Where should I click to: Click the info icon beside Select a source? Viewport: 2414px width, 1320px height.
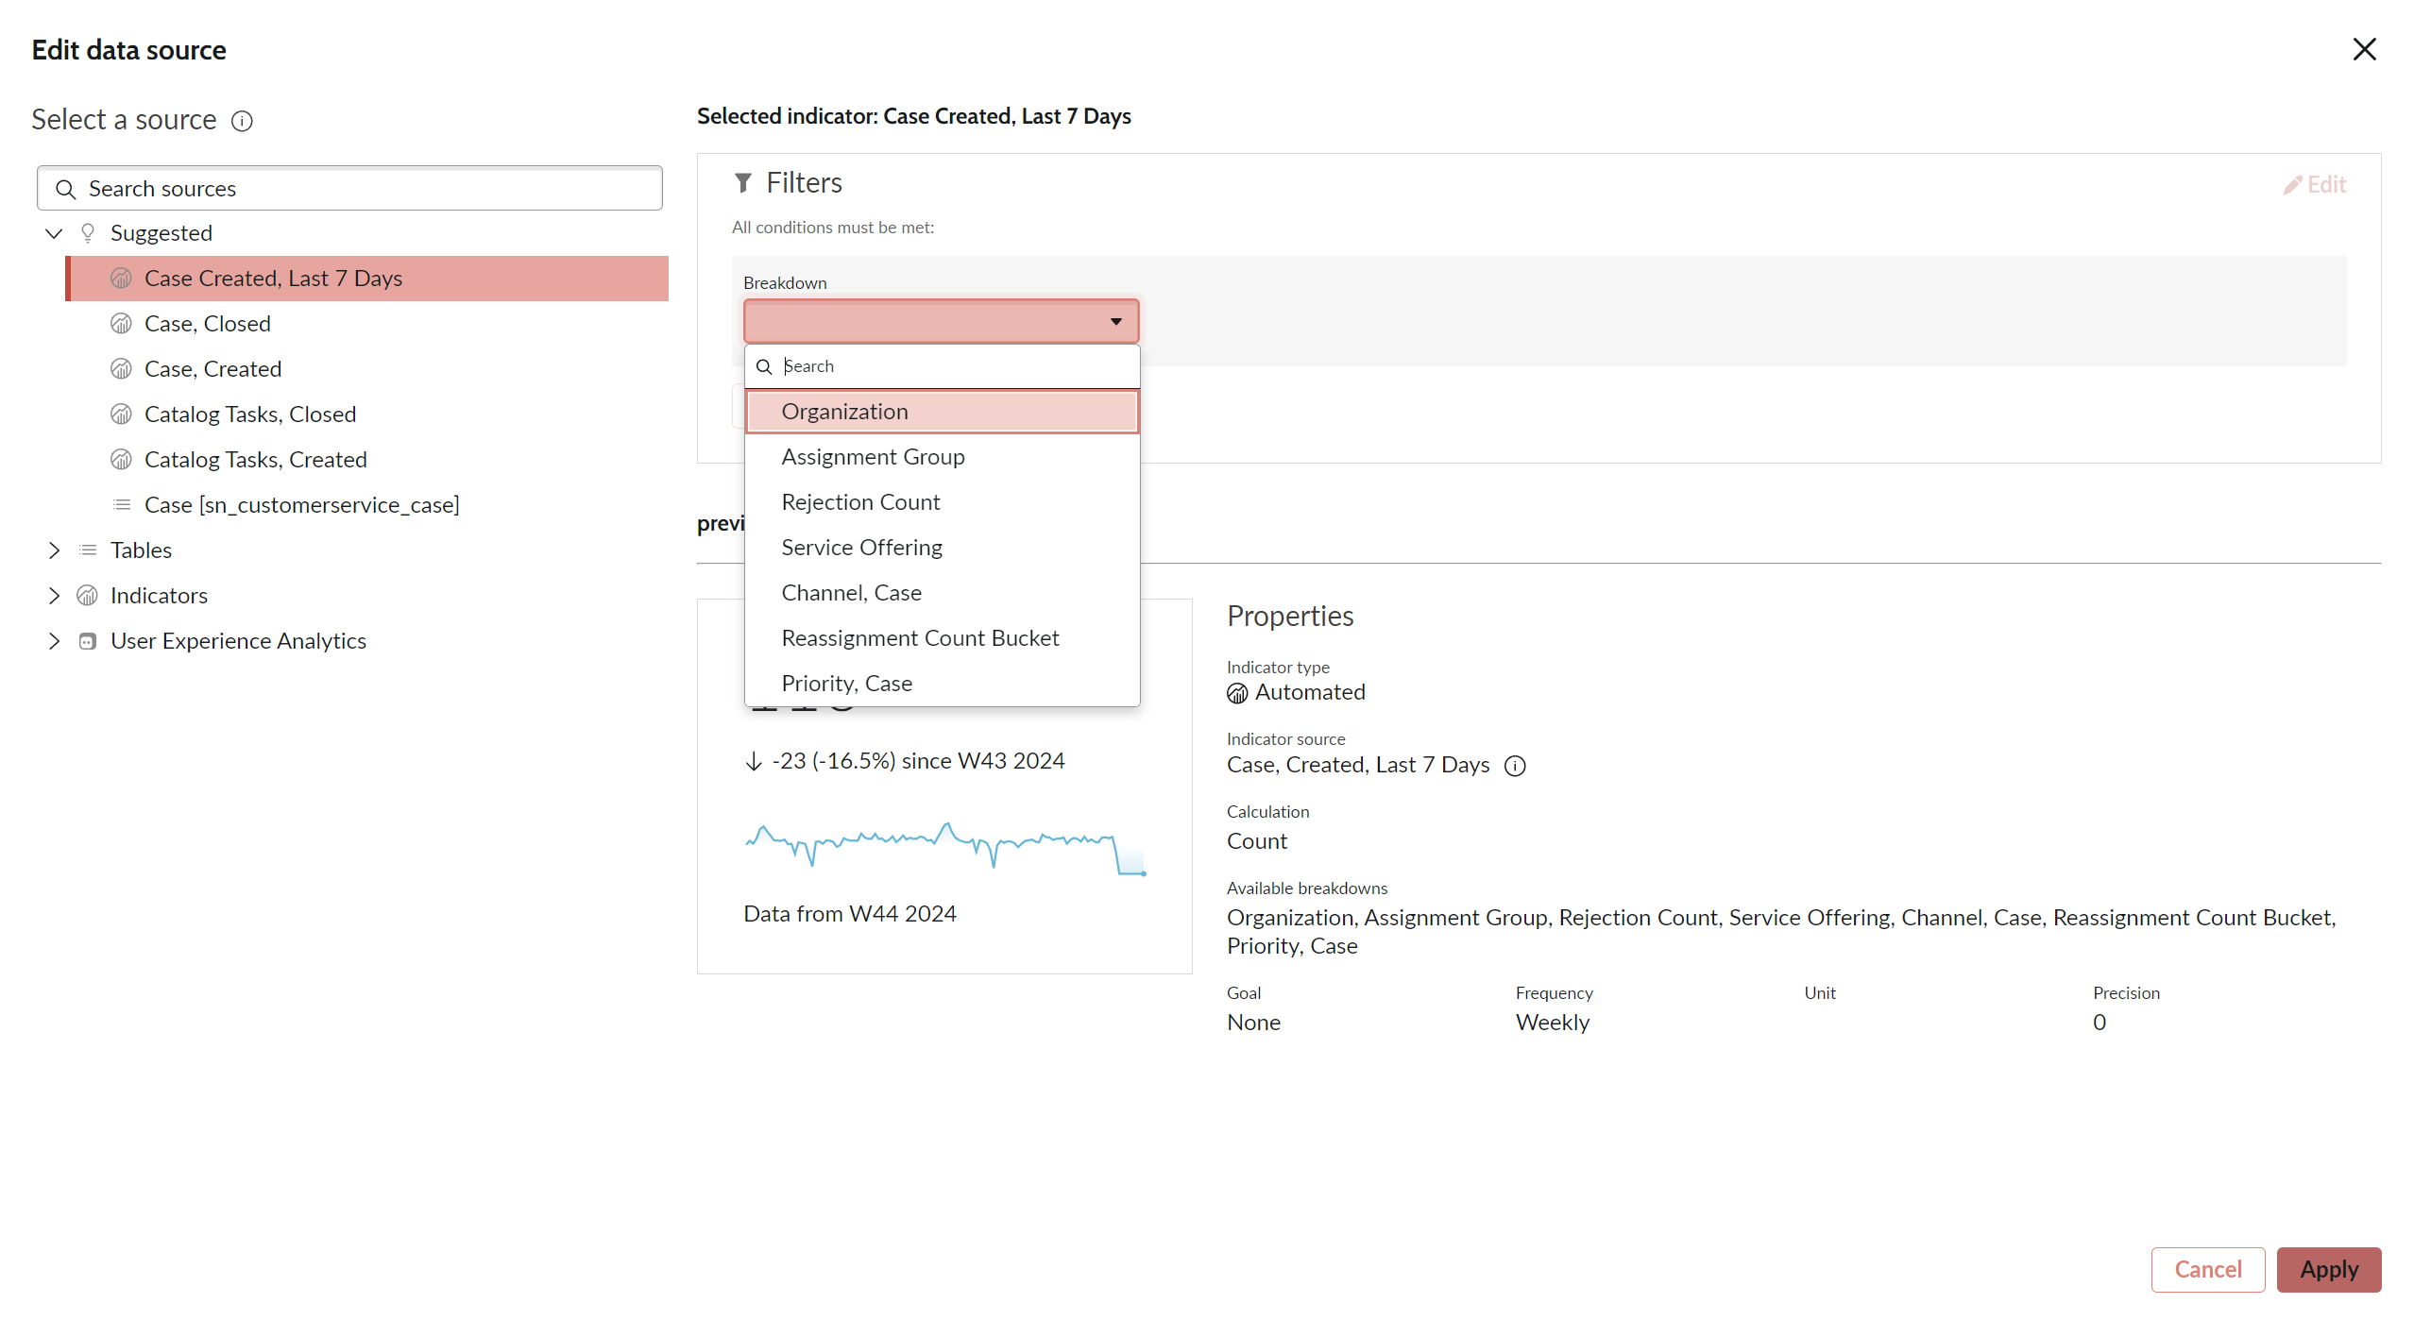tap(242, 121)
